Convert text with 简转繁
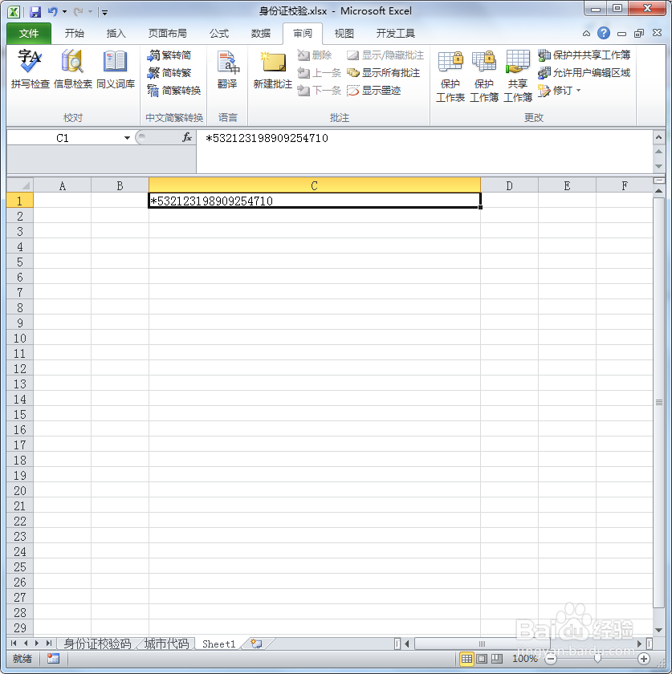This screenshot has height=674, width=672. click(x=169, y=73)
